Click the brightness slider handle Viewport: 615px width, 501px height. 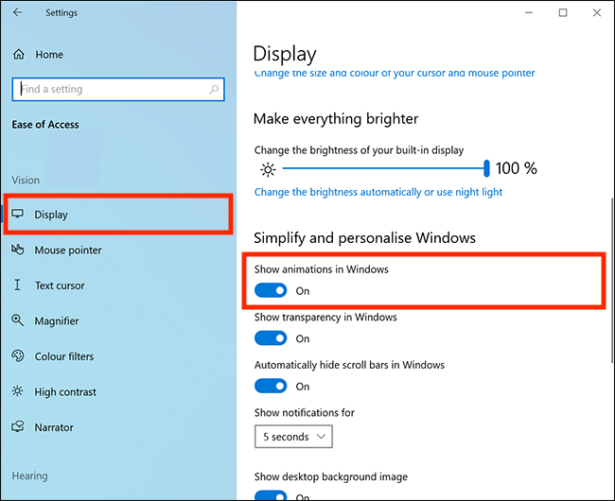tap(486, 168)
